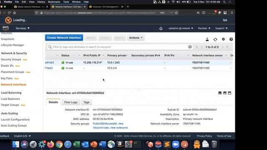Click the search magnifier icon in filter box
The image size is (267, 150).
click(50, 47)
